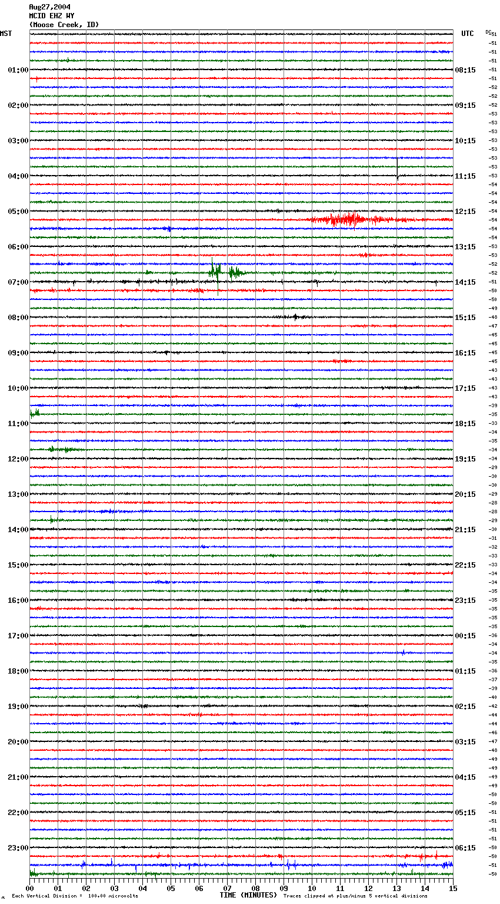Click the 20:15 UTC time label
Viewport: 500px width, 904px height.
pyautogui.click(x=465, y=494)
